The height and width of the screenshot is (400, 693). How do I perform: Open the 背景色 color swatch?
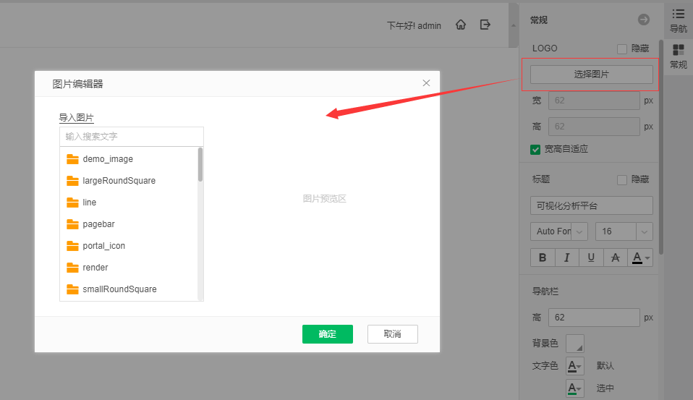pyautogui.click(x=575, y=344)
